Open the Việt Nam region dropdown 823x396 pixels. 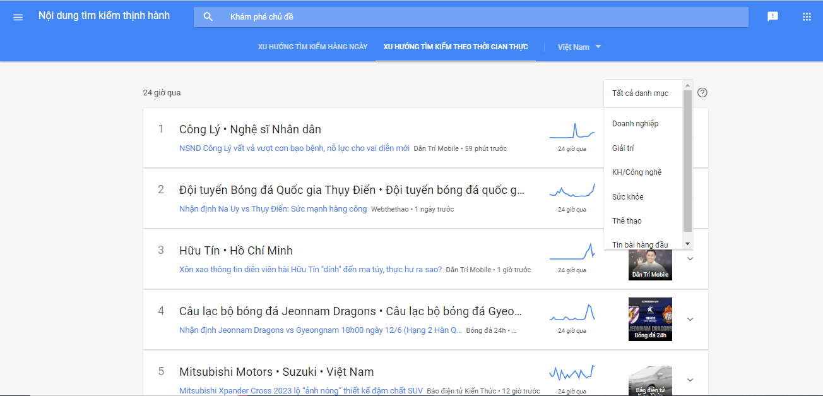pyautogui.click(x=578, y=47)
